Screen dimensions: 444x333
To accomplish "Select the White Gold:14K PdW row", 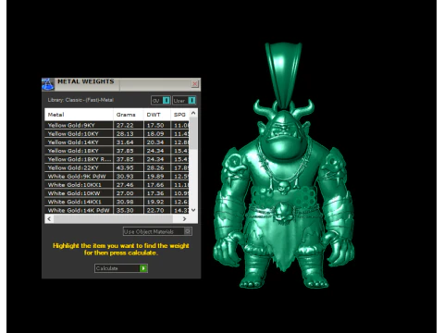I will coord(117,210).
